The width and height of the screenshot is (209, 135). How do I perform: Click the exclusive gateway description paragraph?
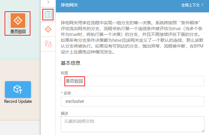point(132,37)
